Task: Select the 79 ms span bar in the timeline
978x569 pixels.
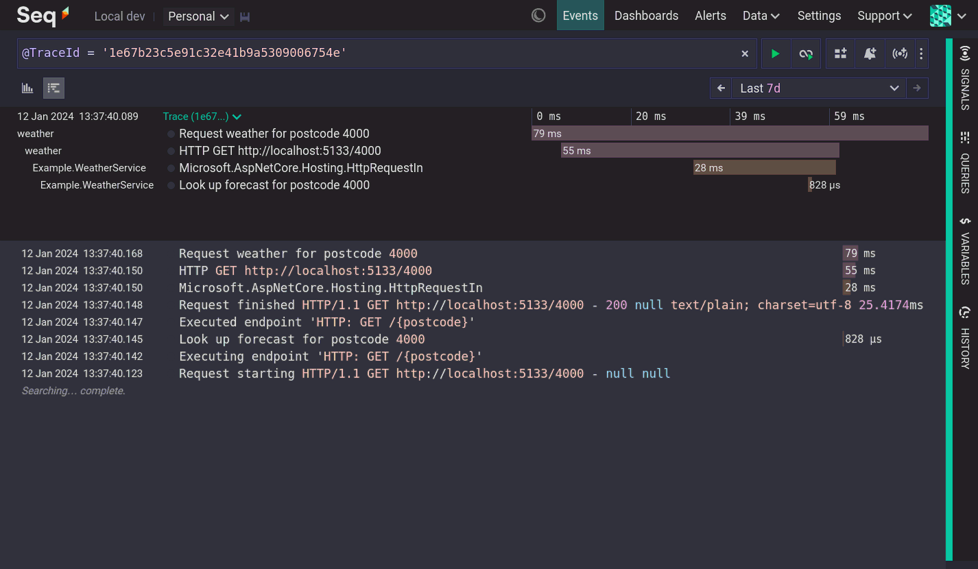Action: tap(730, 134)
